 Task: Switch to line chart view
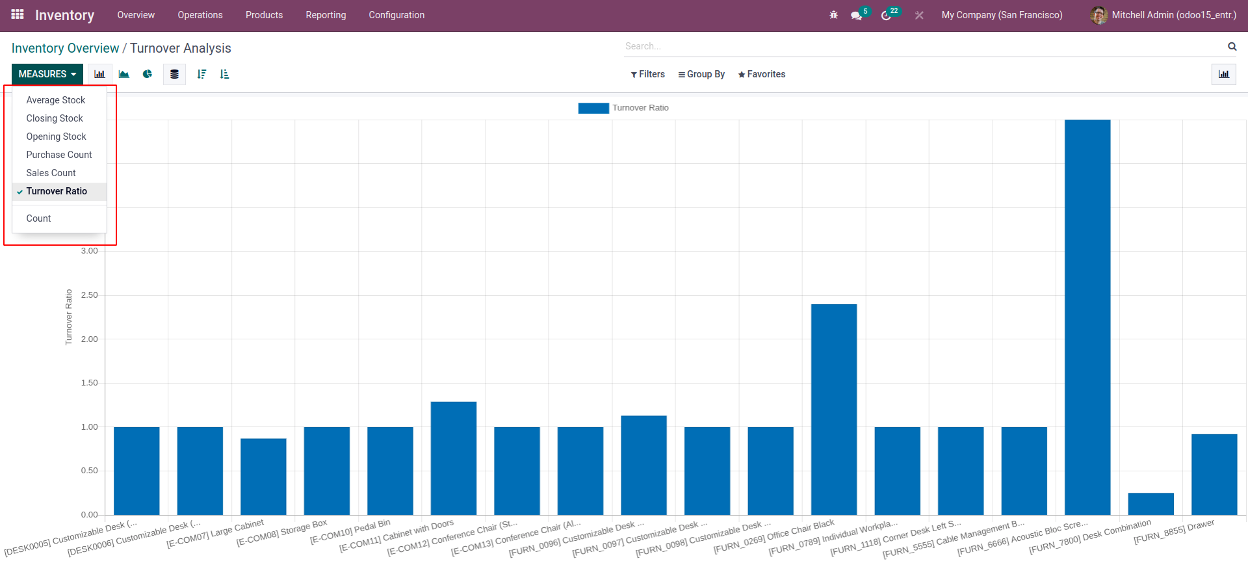123,74
